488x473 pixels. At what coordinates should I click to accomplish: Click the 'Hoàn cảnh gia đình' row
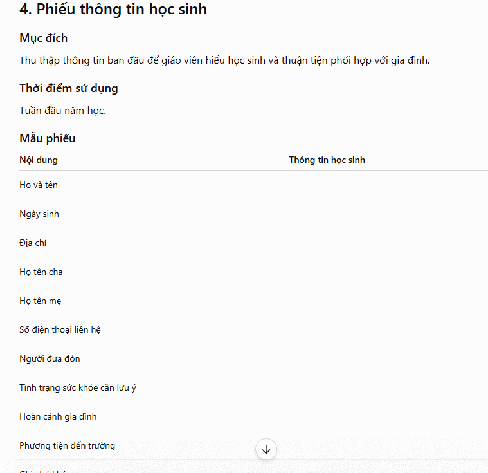point(254,417)
